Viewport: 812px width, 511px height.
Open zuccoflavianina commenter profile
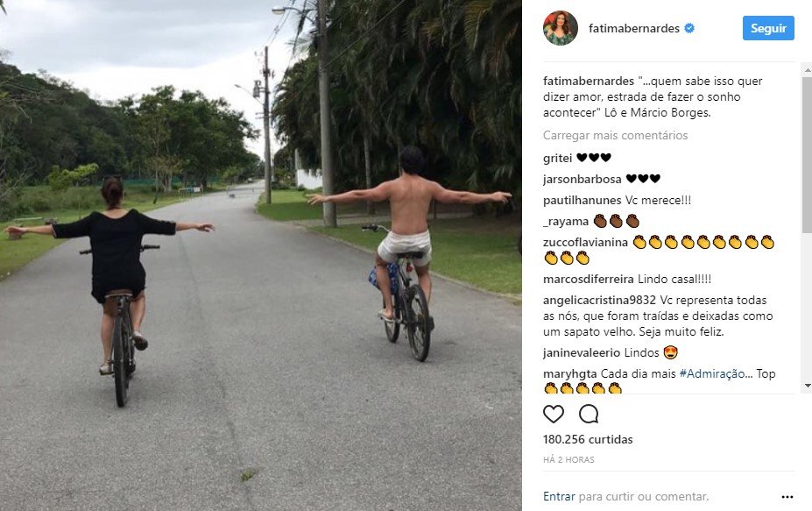tap(585, 243)
